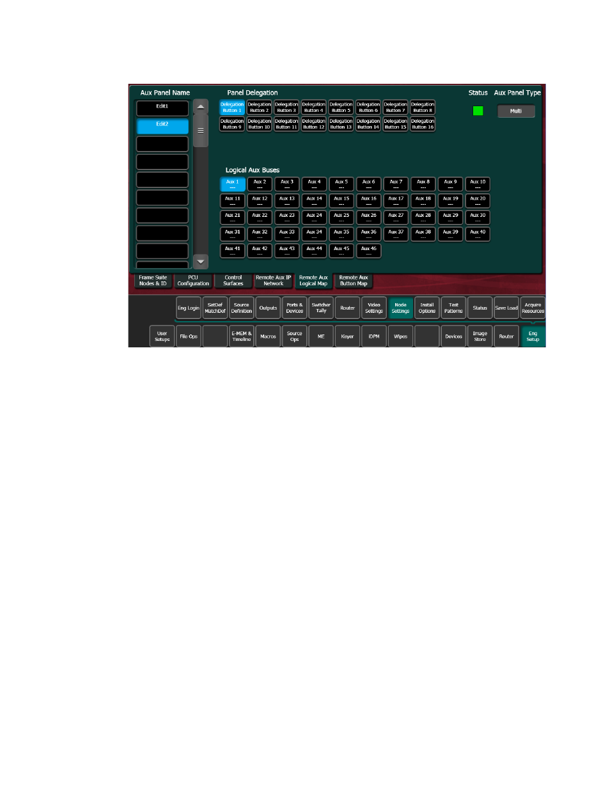Select the Edit1 aux panel name
610x790 pixels.
(162, 108)
